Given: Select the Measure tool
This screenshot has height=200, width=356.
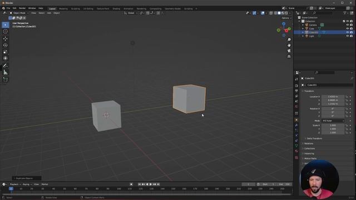Looking at the screenshot, I should tap(6, 72).
